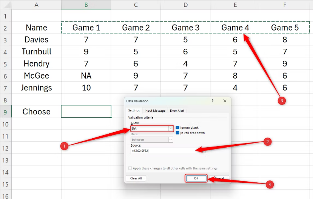Switch to the Settings tab
The height and width of the screenshot is (199, 313).
click(134, 110)
